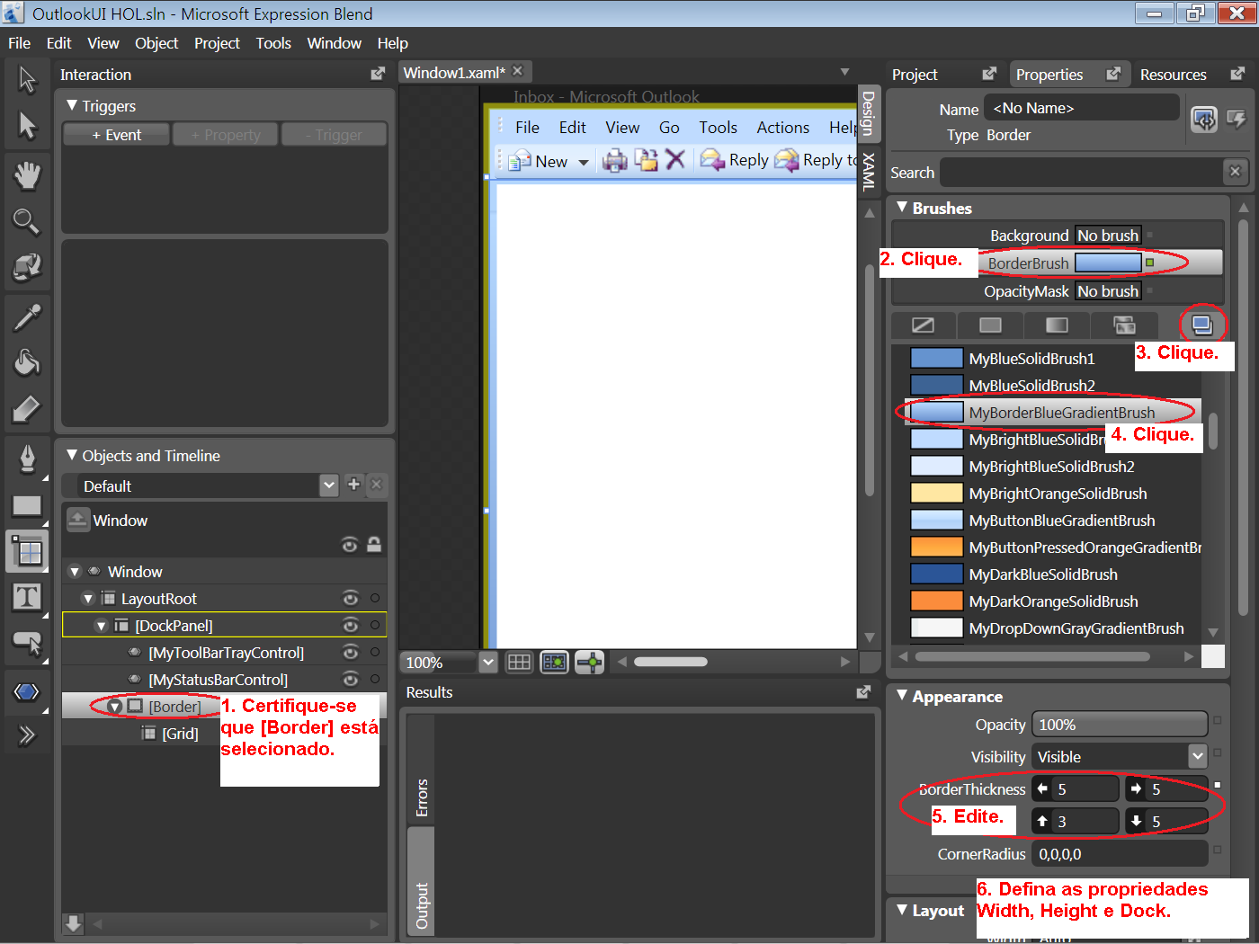The image size is (1259, 944).
Task: Switch to Gradient brush tab
Action: point(1057,325)
